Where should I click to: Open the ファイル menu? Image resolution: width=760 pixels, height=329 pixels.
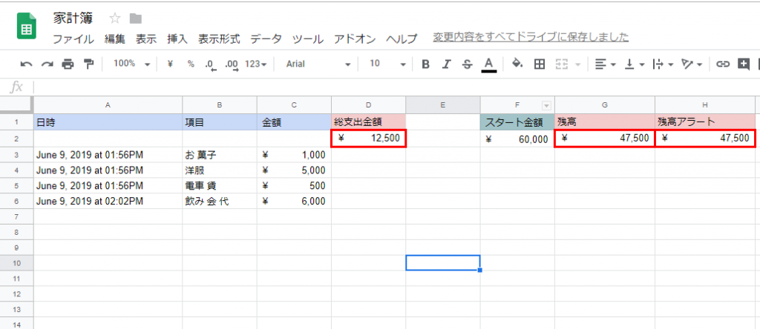[x=73, y=39]
